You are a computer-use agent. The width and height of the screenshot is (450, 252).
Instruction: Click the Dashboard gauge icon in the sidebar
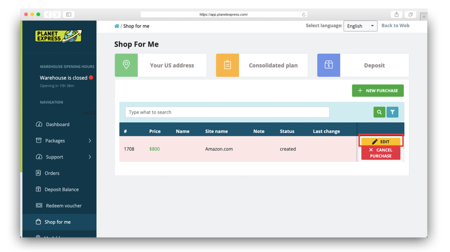click(39, 124)
